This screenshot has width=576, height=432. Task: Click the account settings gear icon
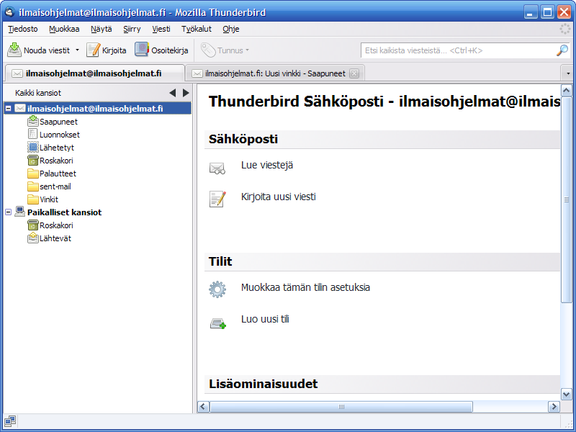point(217,289)
